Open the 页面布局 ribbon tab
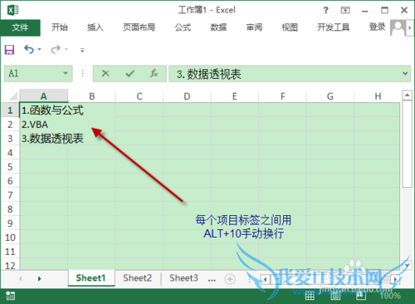 coord(139,27)
